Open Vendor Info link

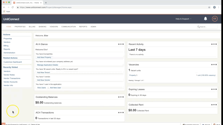pyautogui.click(x=8, y=85)
